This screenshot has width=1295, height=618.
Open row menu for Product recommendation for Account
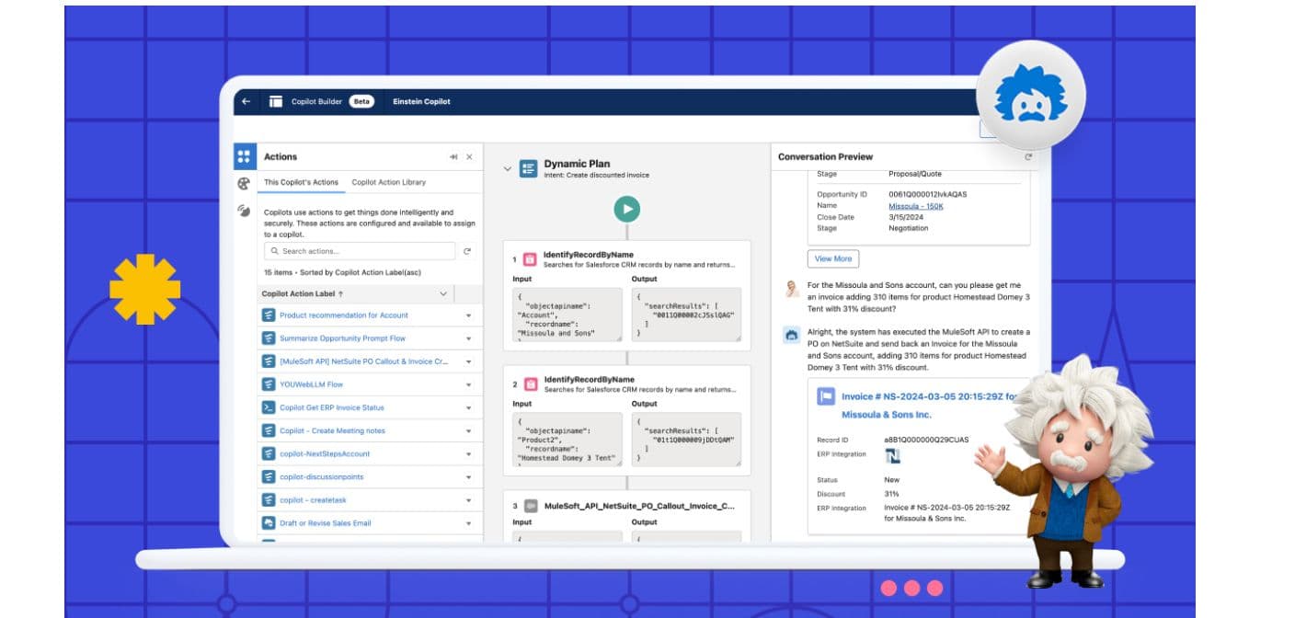468,315
